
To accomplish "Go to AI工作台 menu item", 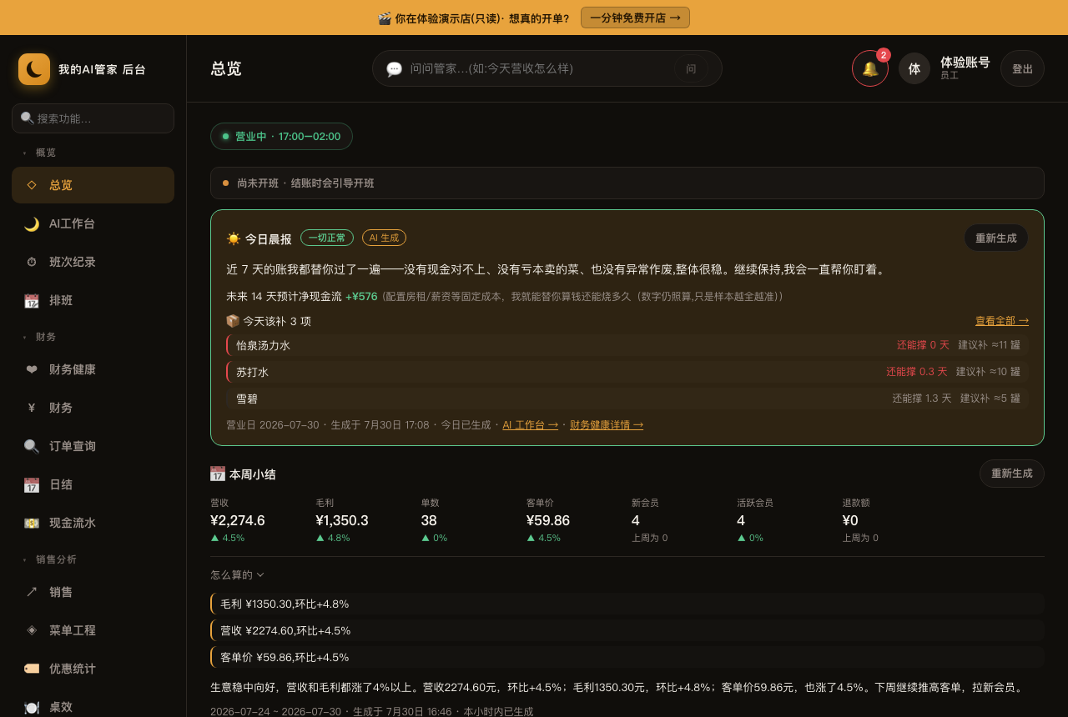I will pos(93,223).
